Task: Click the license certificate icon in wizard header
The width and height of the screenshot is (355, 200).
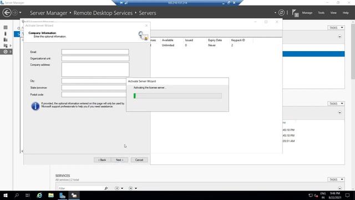Action: [143, 36]
